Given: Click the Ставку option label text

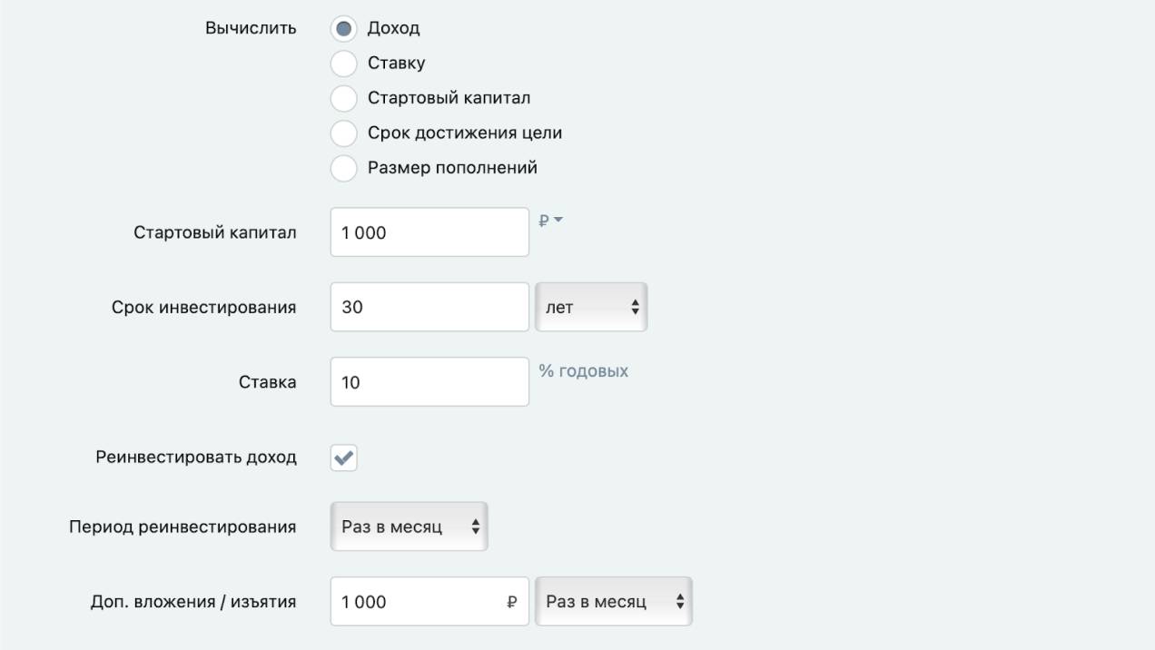Looking at the screenshot, I should pyautogui.click(x=396, y=64).
